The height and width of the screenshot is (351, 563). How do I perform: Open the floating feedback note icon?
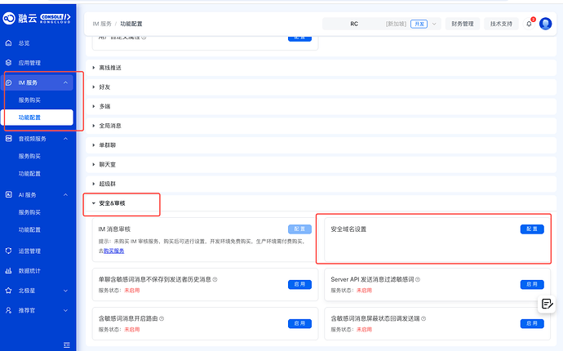point(547,304)
